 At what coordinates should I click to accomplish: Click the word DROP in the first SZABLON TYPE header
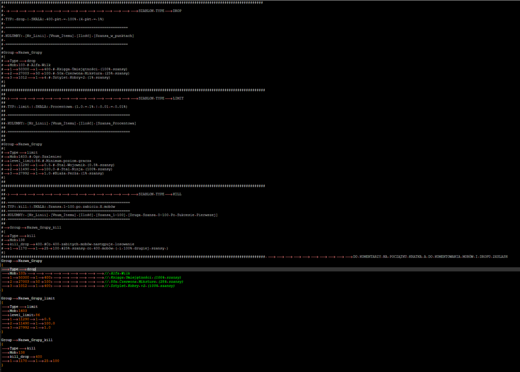[x=177, y=11]
